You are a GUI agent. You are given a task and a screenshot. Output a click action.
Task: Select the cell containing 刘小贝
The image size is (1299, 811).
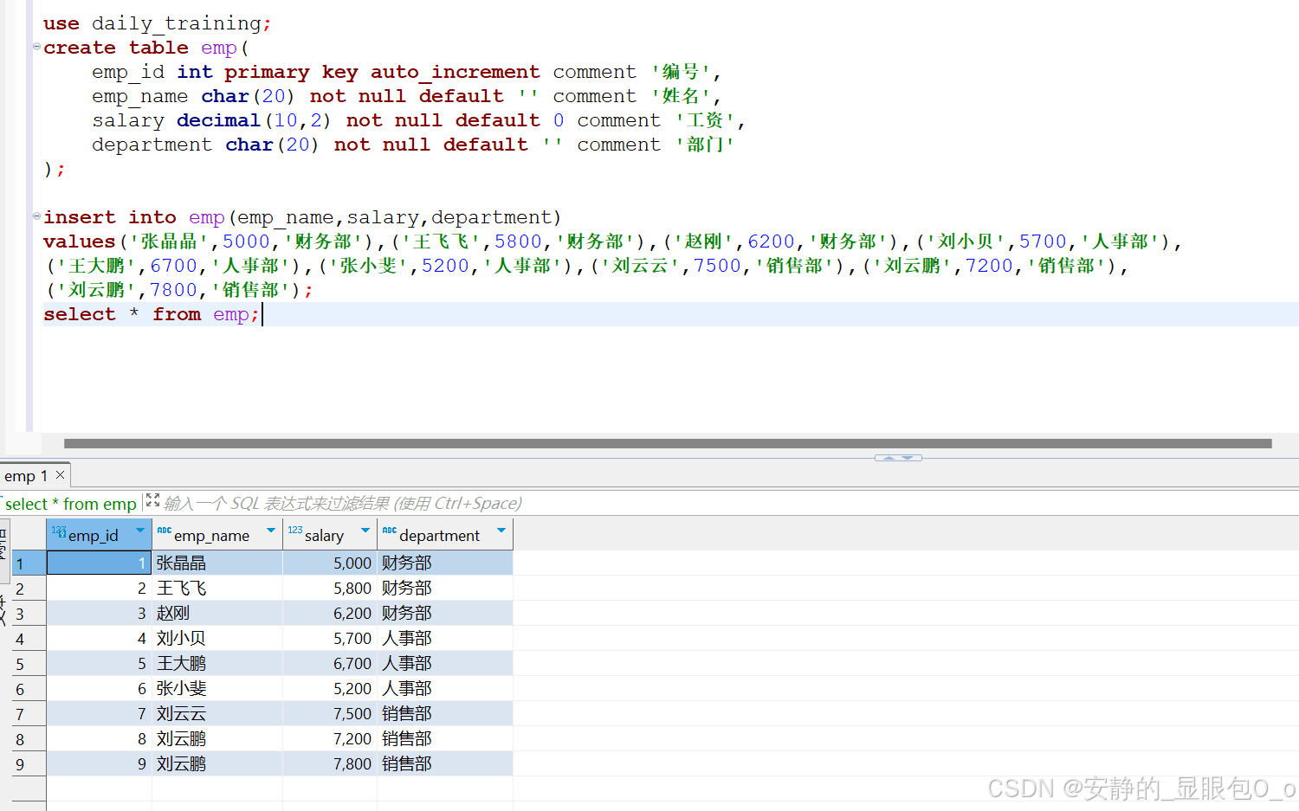216,639
